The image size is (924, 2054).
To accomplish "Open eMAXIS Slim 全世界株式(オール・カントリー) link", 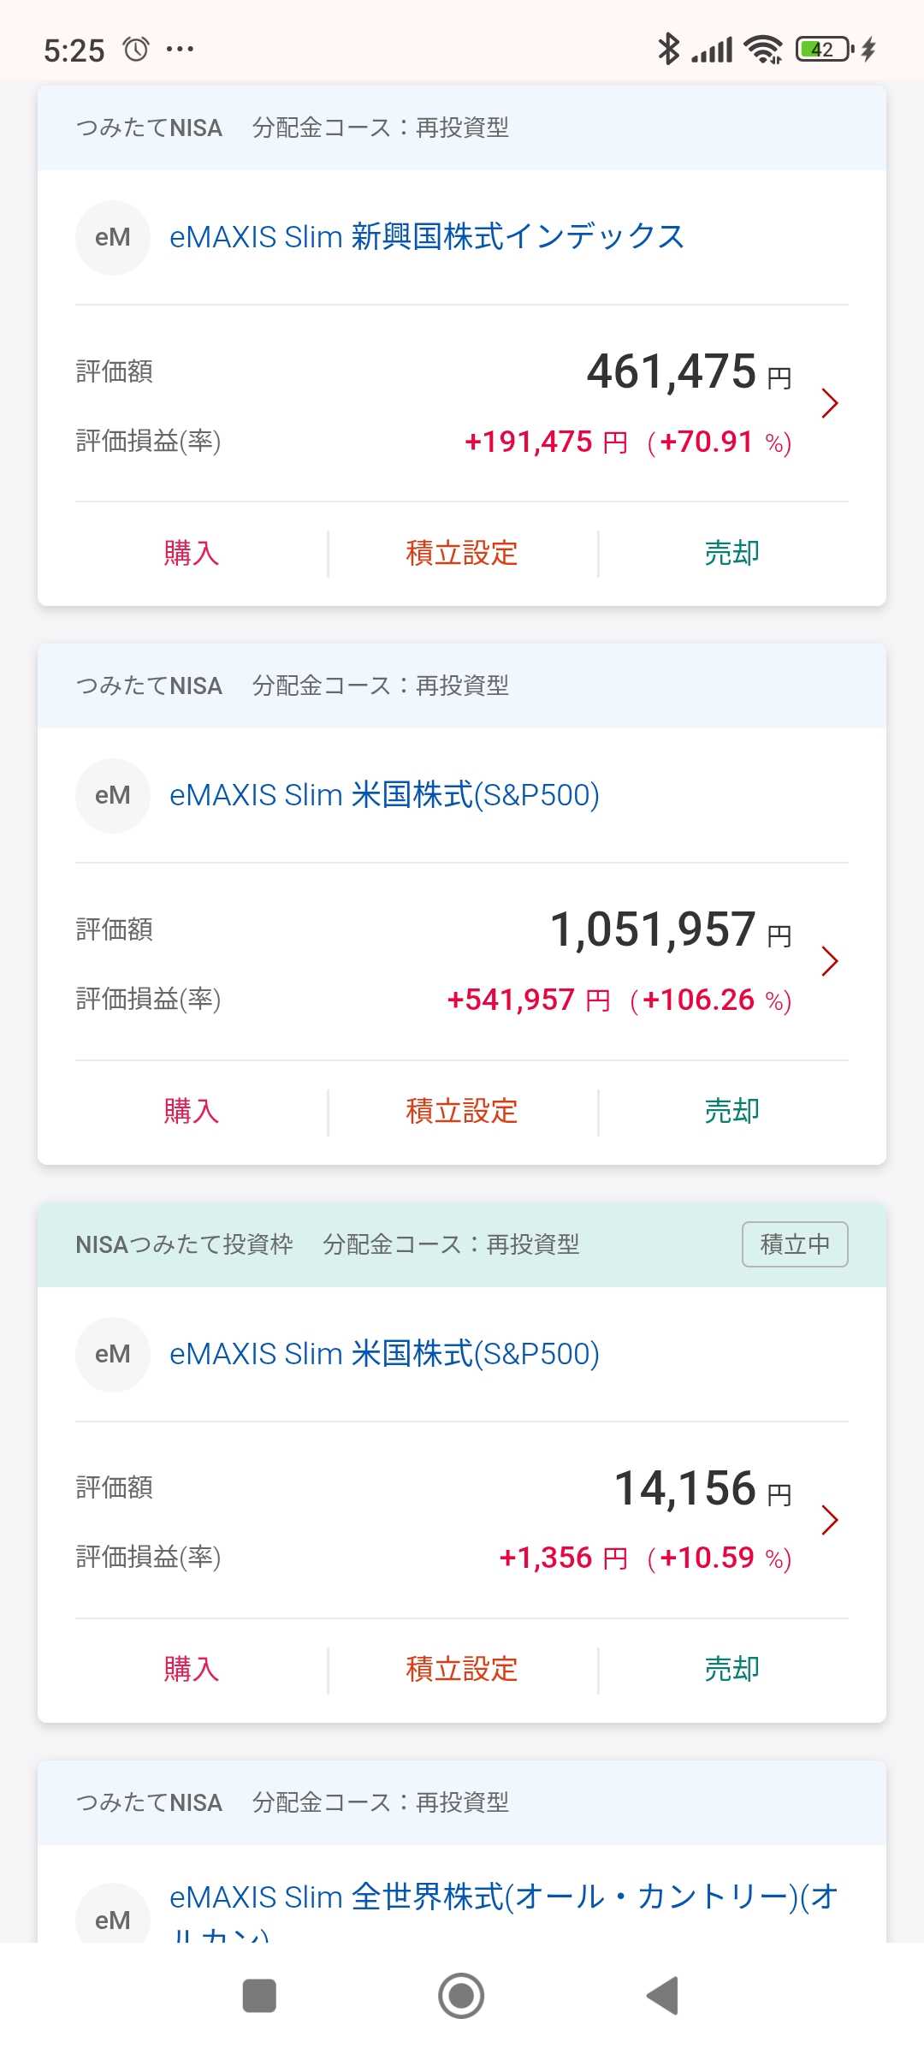I will pos(503,1897).
